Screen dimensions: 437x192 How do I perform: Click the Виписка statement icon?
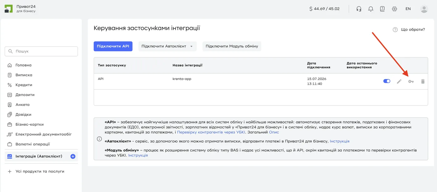click(x=9, y=75)
